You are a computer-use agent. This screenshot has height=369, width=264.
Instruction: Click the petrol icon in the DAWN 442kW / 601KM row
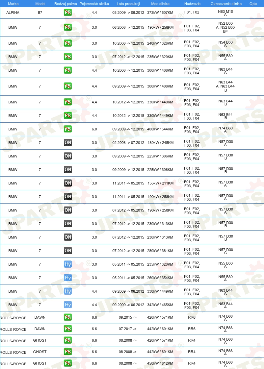click(x=68, y=329)
